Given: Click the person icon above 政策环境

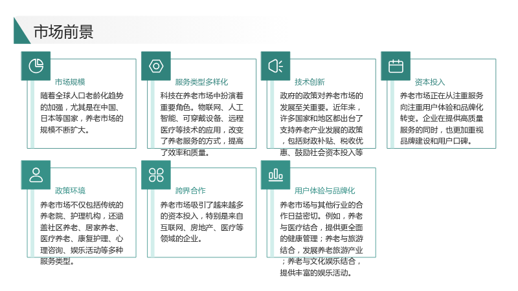Looking at the screenshot, I should [36, 175].
